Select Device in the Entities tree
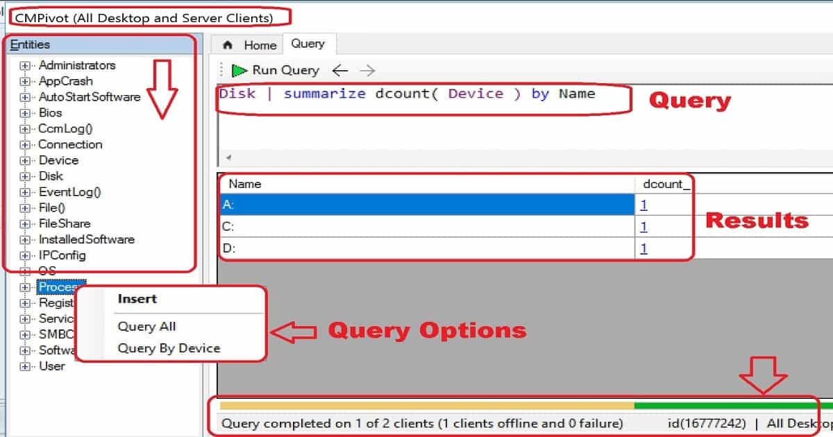 [x=58, y=160]
